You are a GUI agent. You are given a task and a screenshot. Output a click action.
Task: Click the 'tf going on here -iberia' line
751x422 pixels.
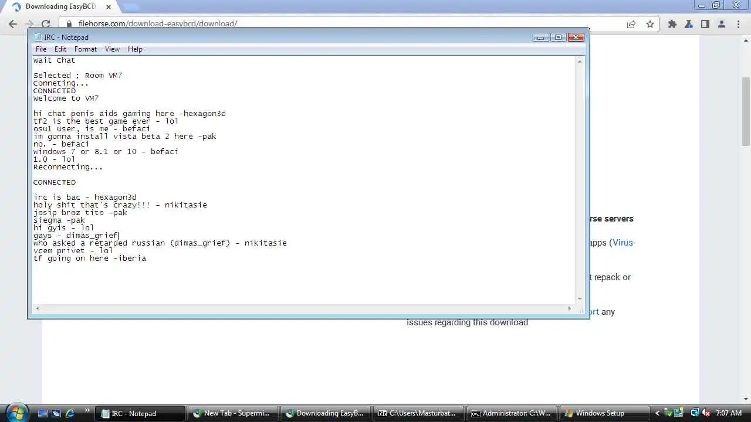point(89,258)
